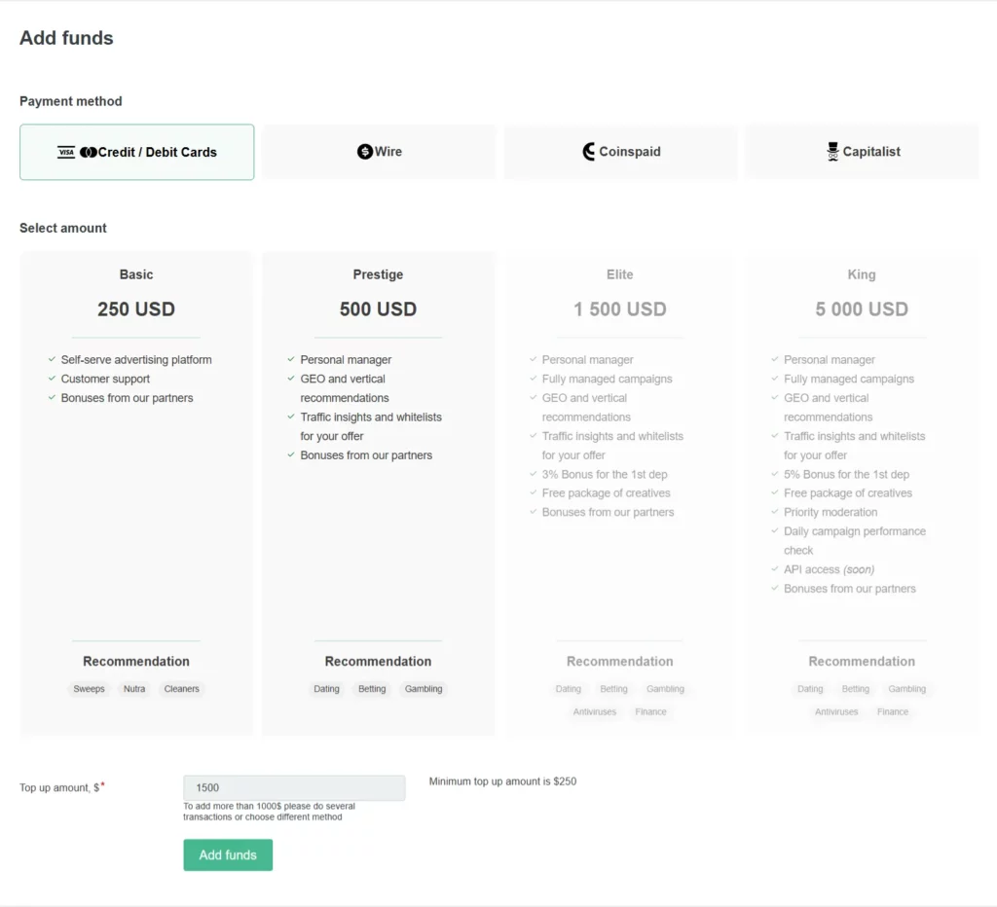Click the Mastercard icon on card payment option

pos(89,152)
